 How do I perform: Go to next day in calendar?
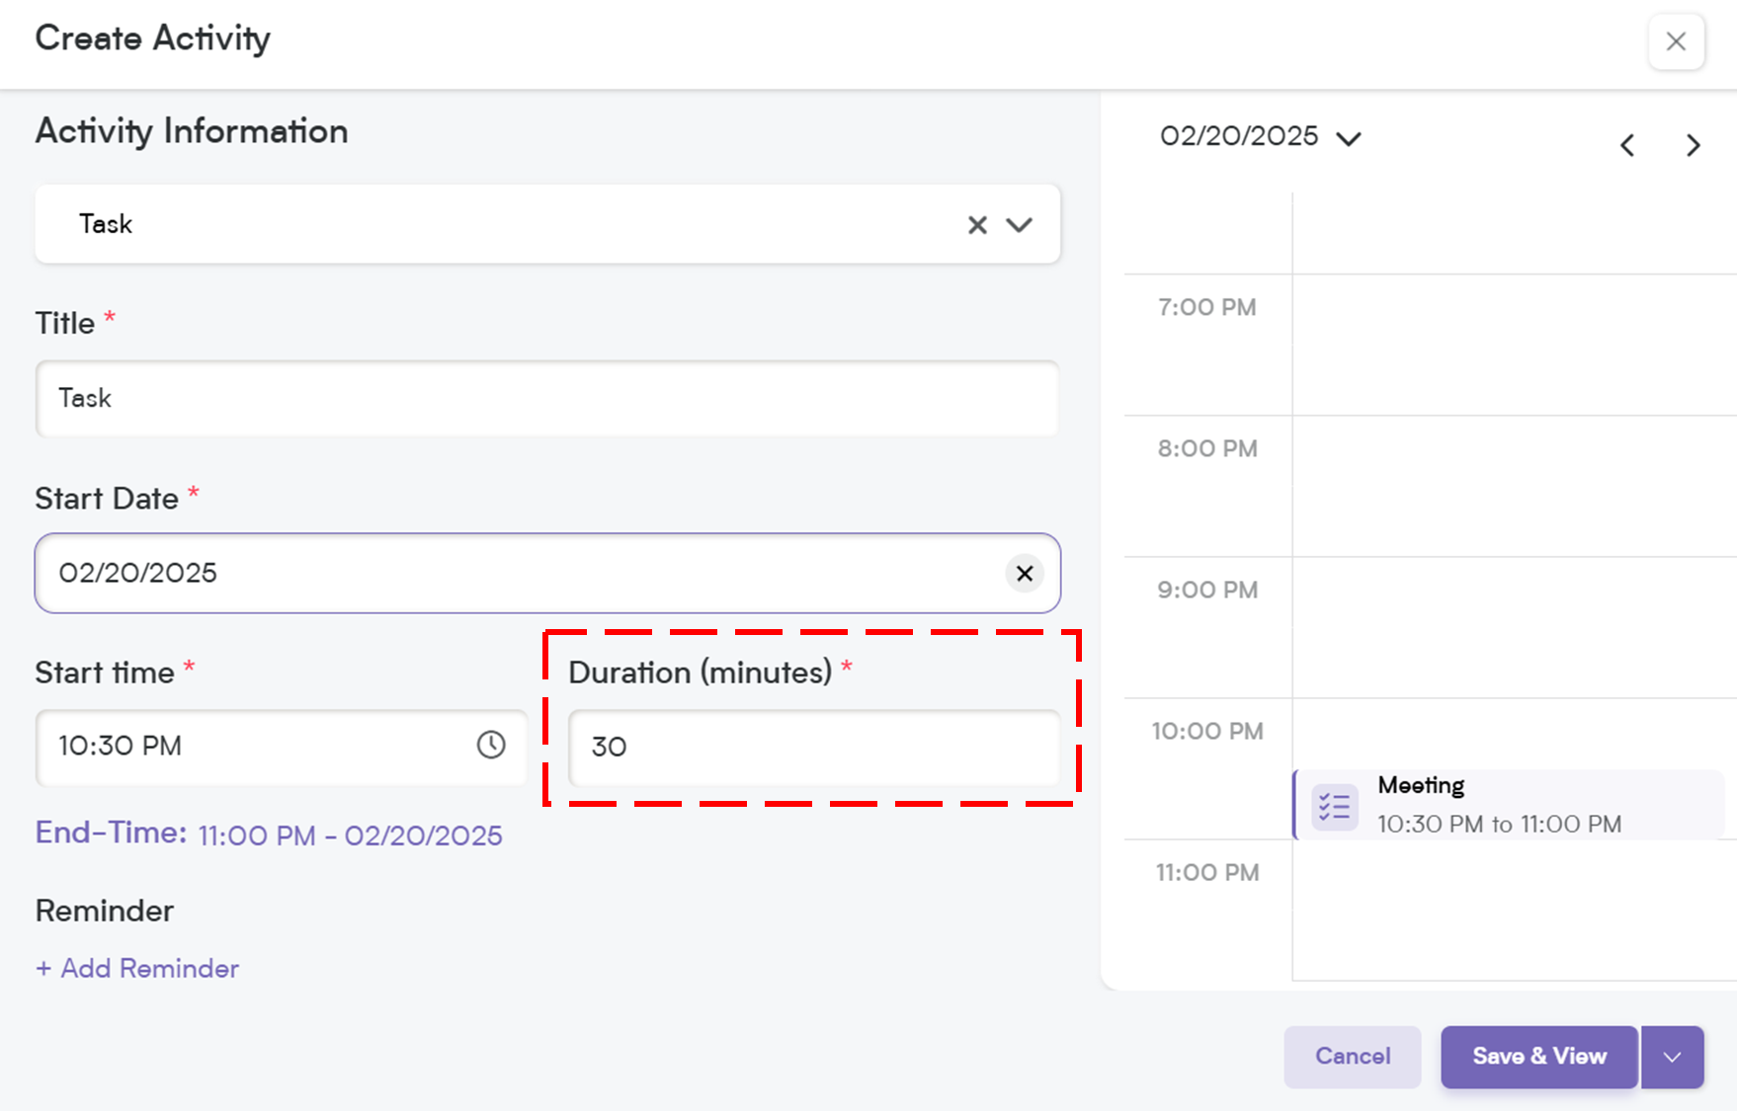tap(1694, 145)
